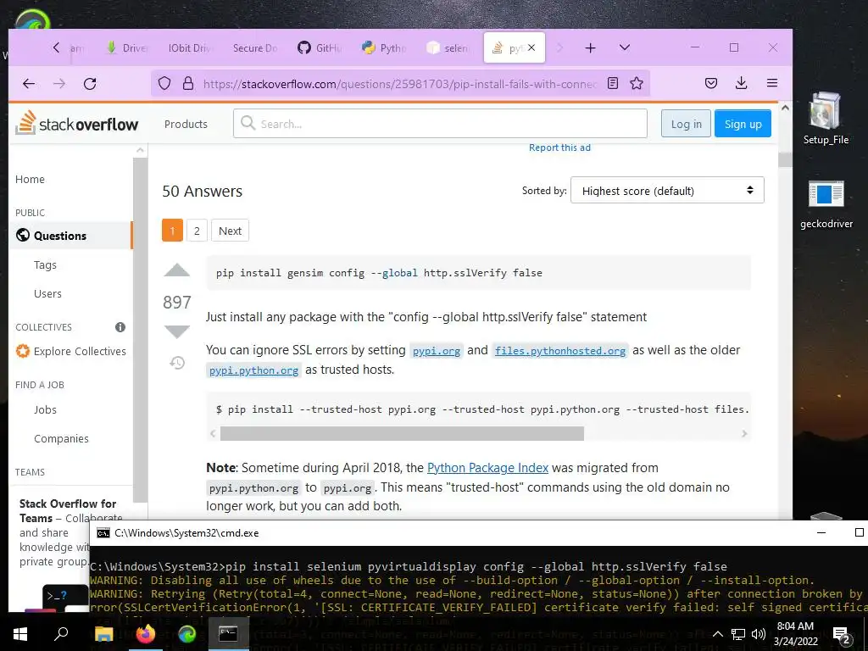Click the code block horizontal scrollbar
868x651 pixels.
tap(402, 433)
